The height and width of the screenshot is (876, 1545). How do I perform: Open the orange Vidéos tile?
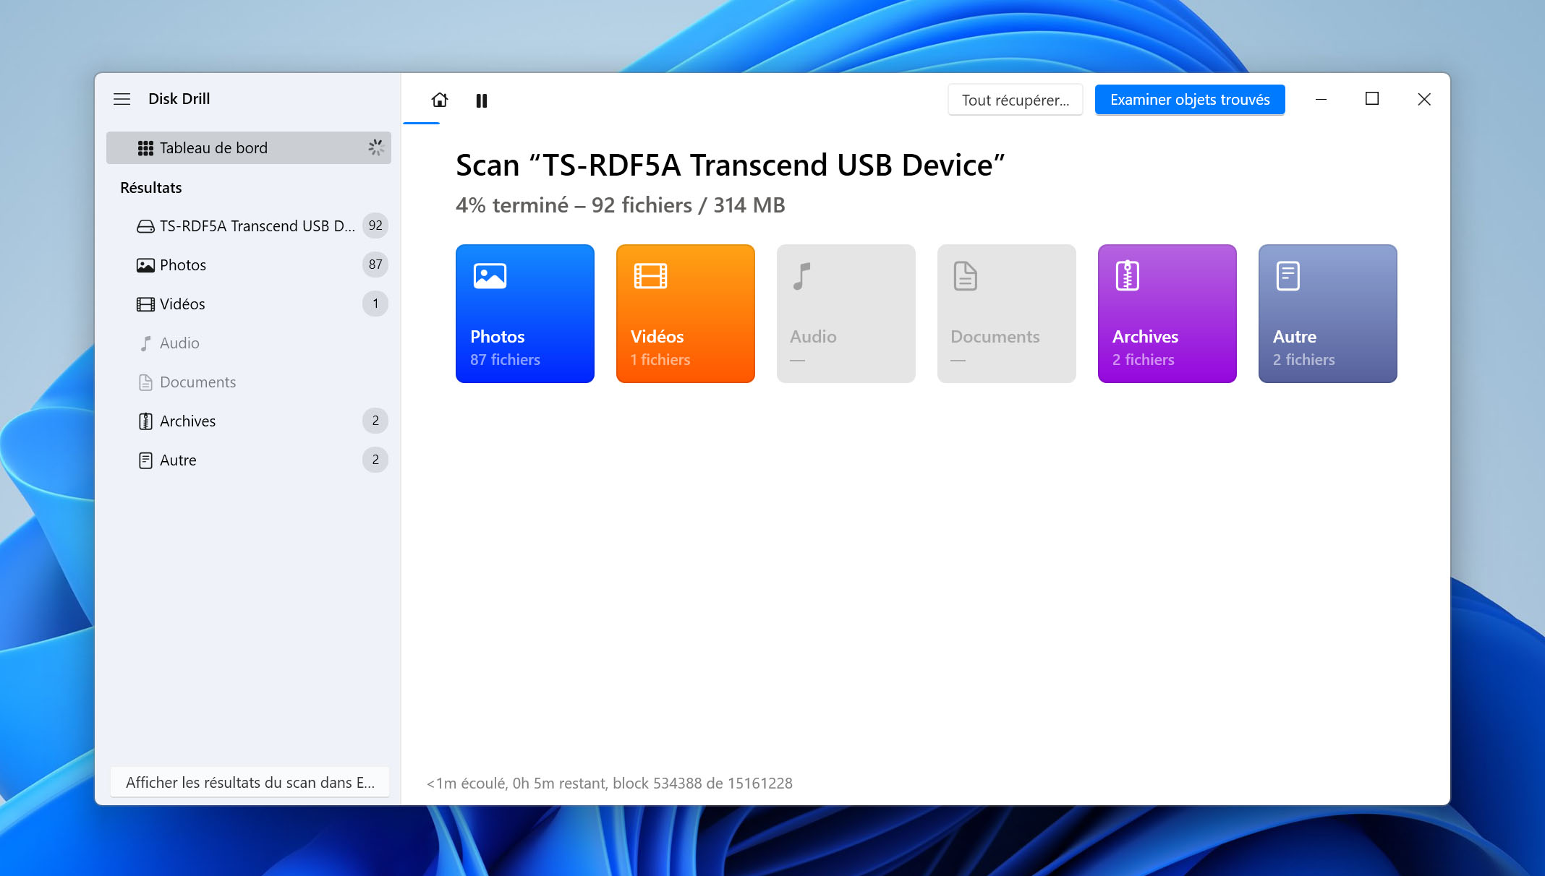point(686,314)
